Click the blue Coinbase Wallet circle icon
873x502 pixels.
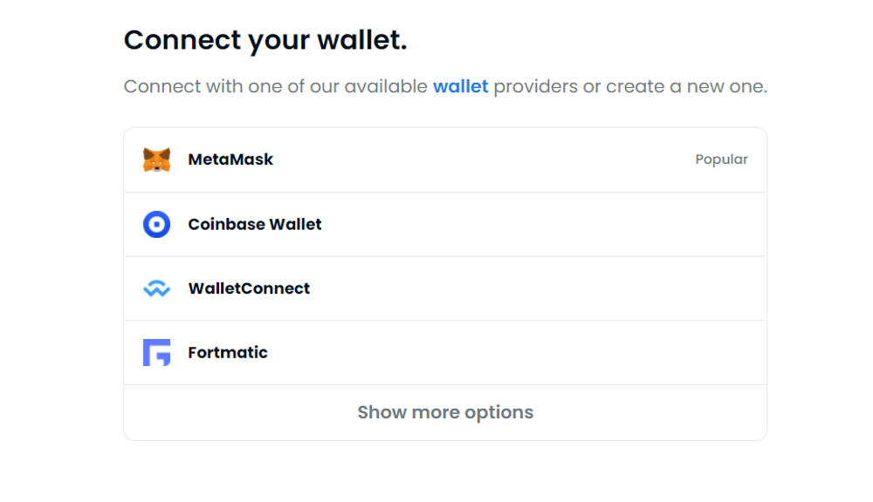click(157, 224)
